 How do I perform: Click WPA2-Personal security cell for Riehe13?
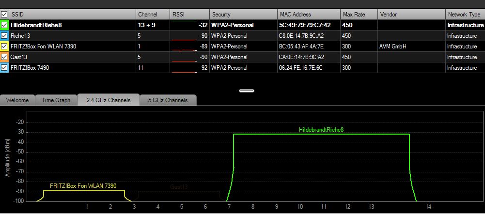(x=243, y=36)
